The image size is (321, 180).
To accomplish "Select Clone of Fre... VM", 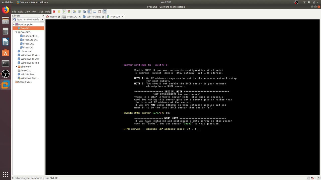I will 30,36.
